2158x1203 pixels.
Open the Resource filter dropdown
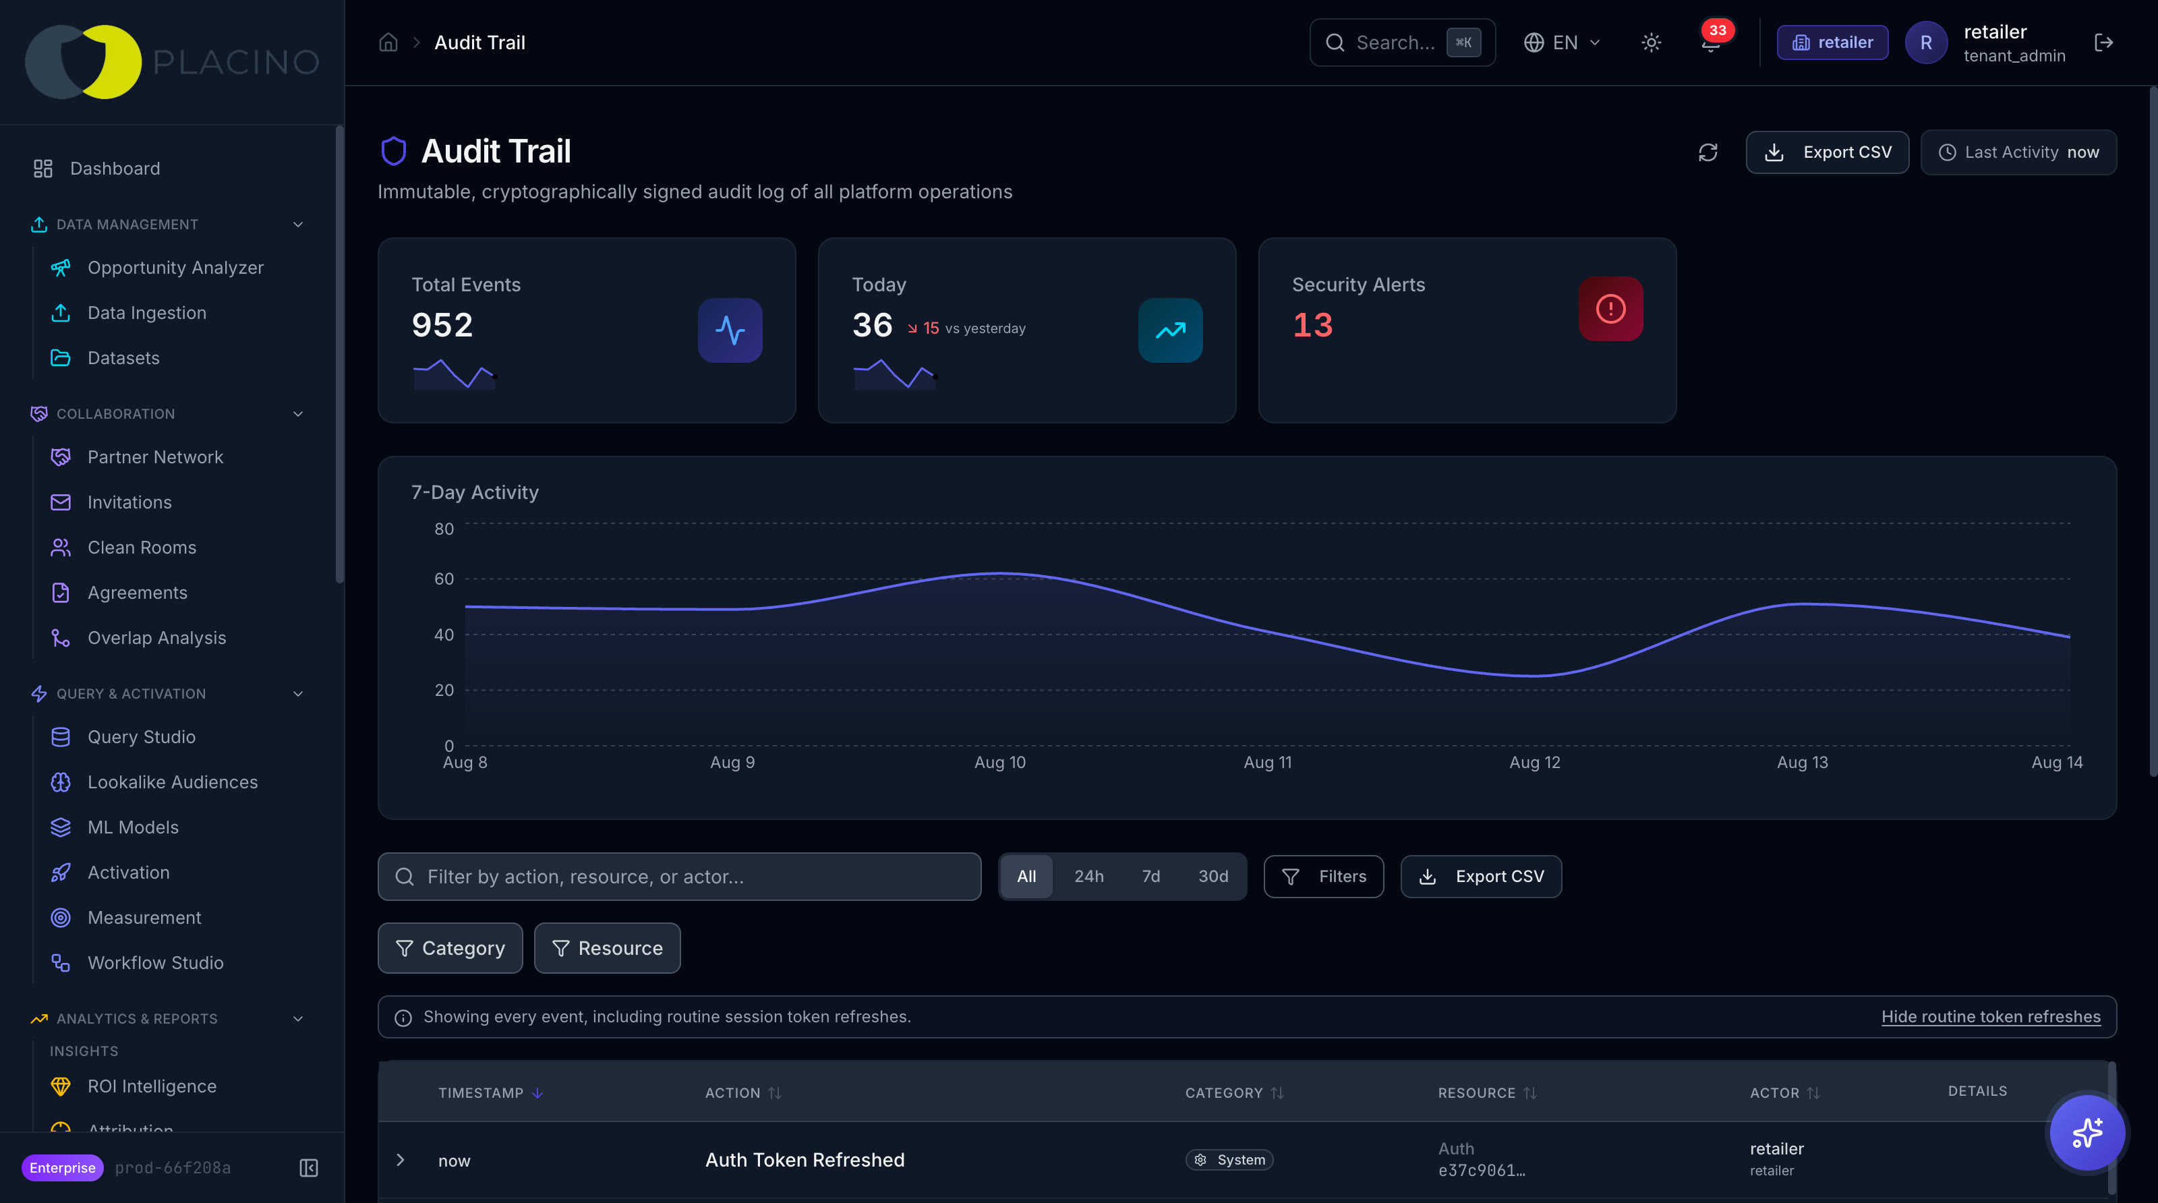[606, 947]
